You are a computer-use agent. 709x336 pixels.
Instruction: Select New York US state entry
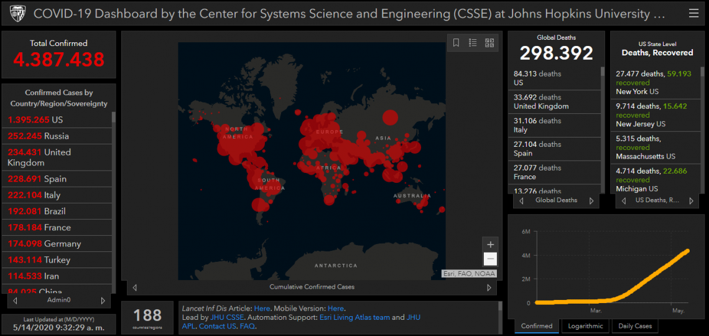[x=657, y=83]
